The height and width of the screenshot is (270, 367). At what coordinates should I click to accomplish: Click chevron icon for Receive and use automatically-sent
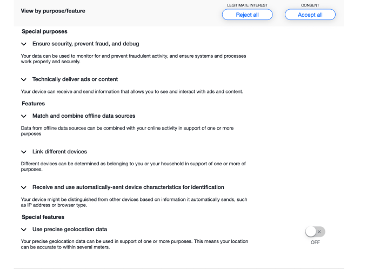24,187
